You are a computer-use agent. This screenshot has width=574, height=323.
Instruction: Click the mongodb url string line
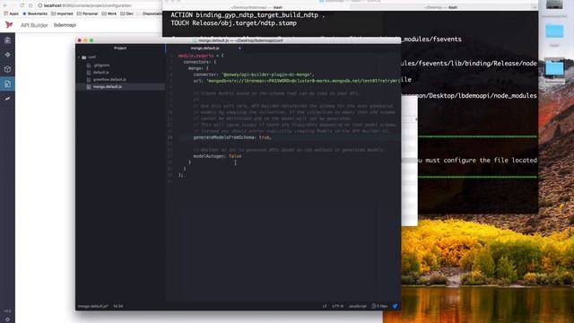point(297,81)
